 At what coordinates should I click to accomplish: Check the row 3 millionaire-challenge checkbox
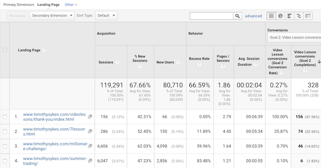[5, 146]
